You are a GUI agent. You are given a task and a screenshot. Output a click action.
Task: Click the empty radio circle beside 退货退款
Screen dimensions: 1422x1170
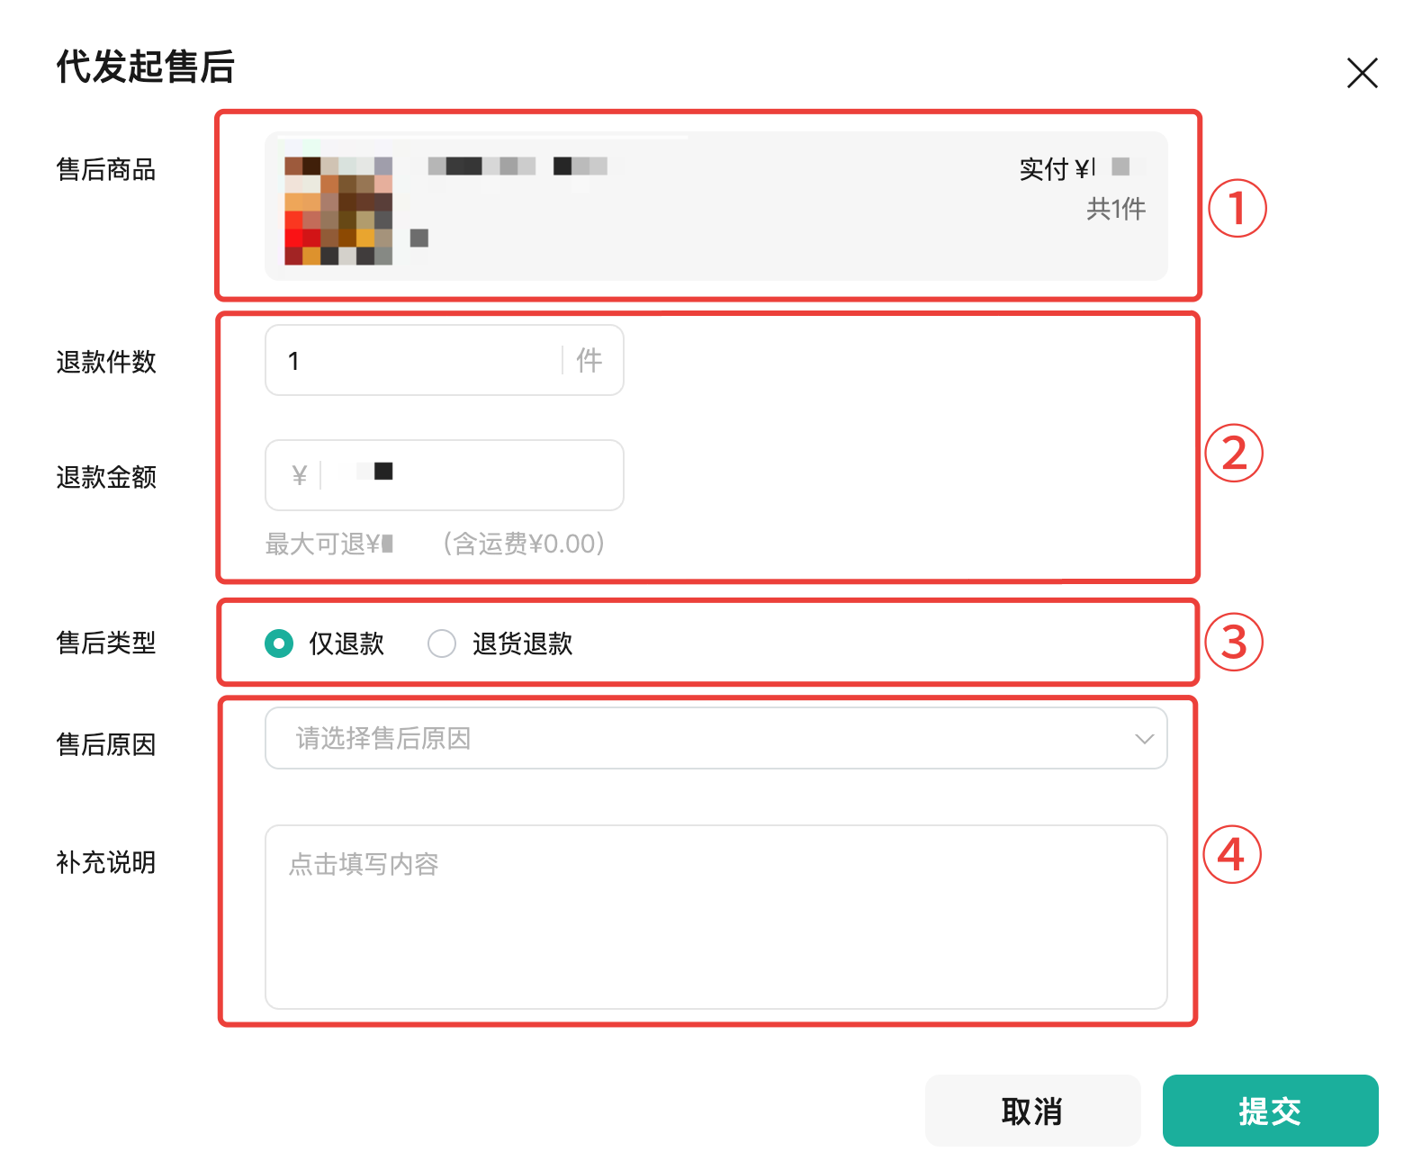point(441,643)
